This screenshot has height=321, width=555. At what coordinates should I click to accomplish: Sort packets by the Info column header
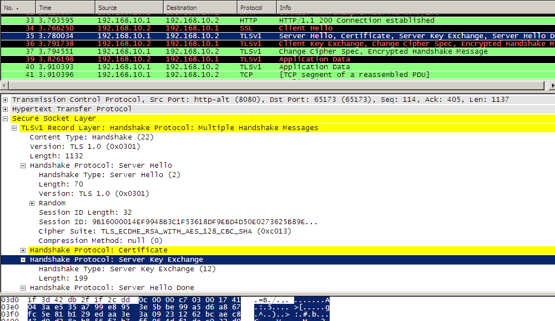[416, 7]
